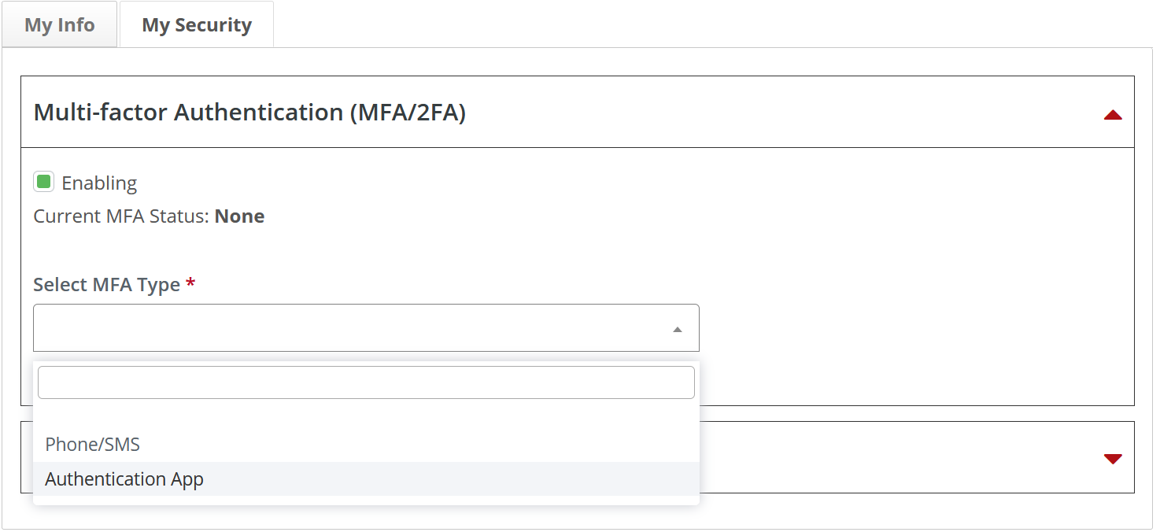Click the Multi-factor Authentication (MFA/2FA) heading
The image size is (1160, 532).
[249, 113]
